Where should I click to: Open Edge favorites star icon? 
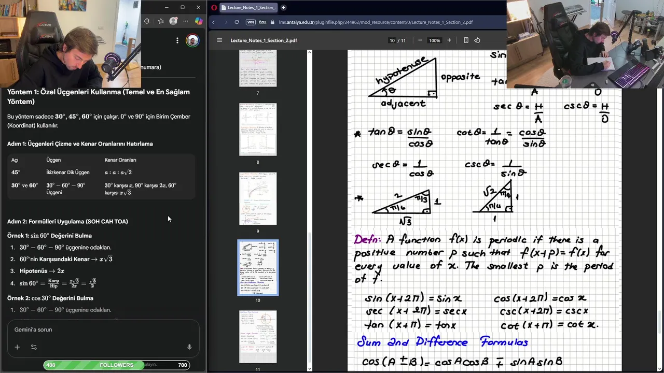click(x=160, y=21)
